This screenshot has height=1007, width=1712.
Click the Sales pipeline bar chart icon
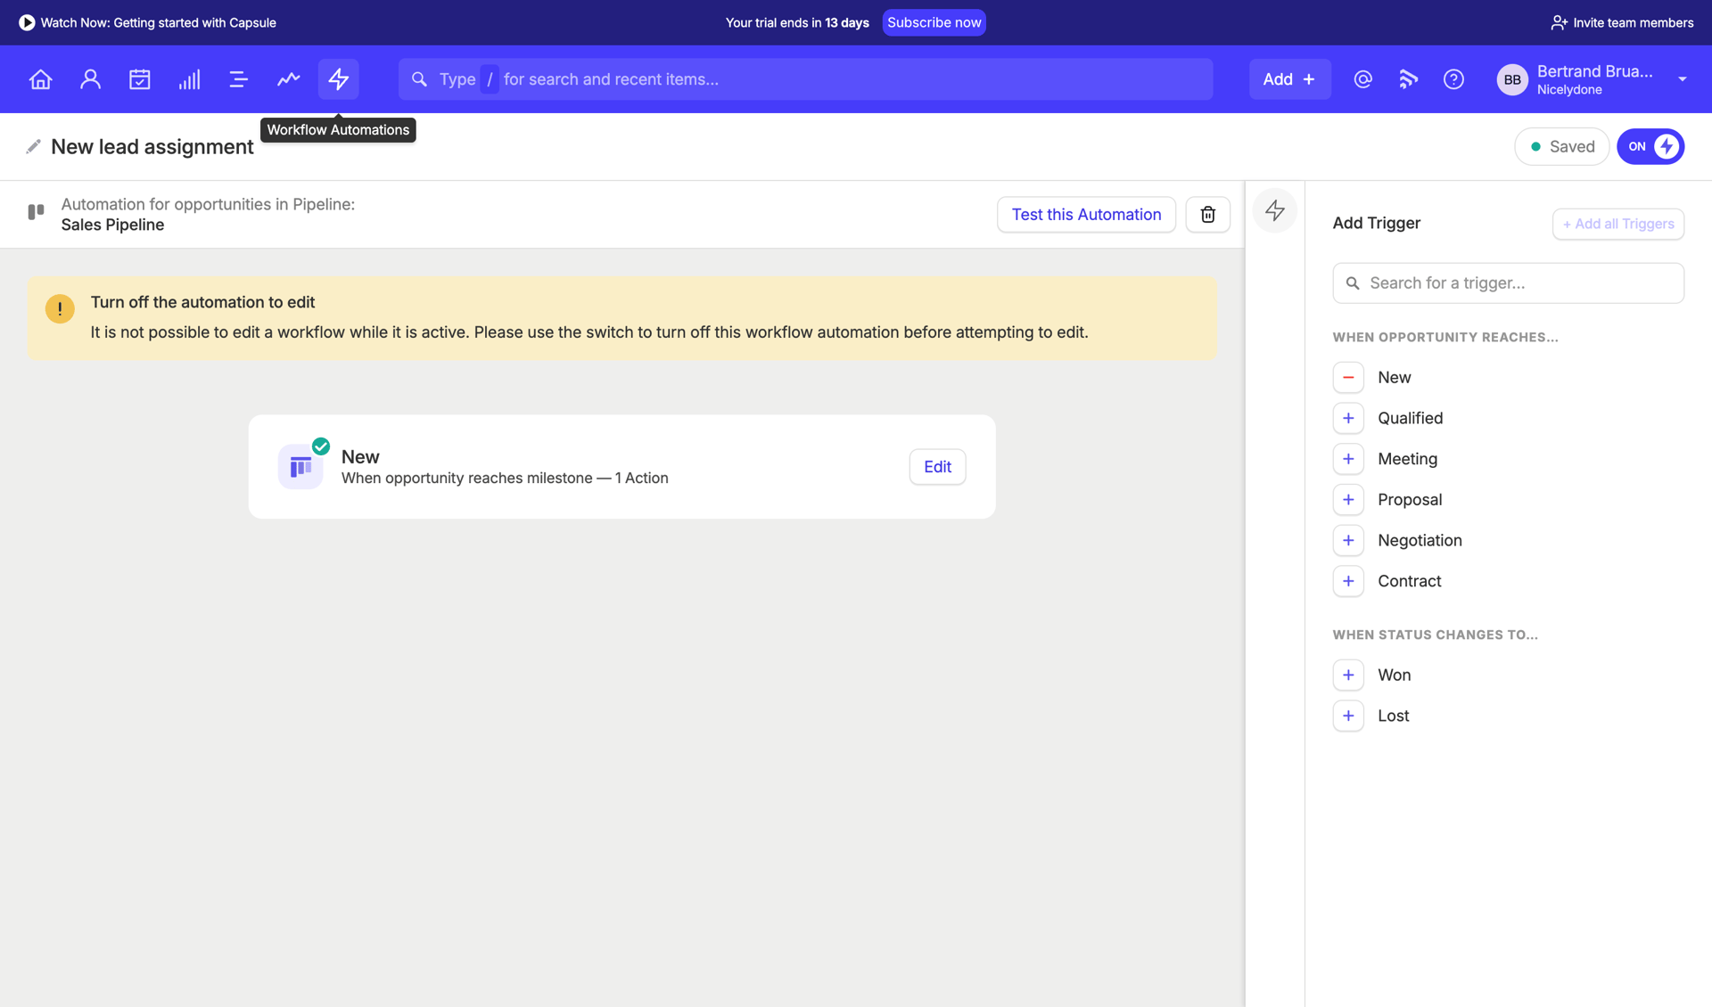[189, 79]
